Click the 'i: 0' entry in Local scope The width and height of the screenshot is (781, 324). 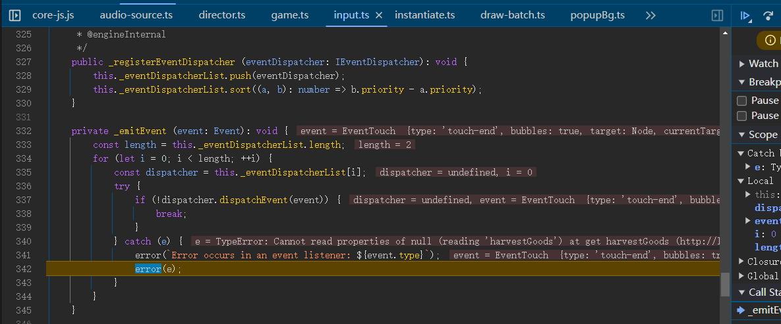766,233
